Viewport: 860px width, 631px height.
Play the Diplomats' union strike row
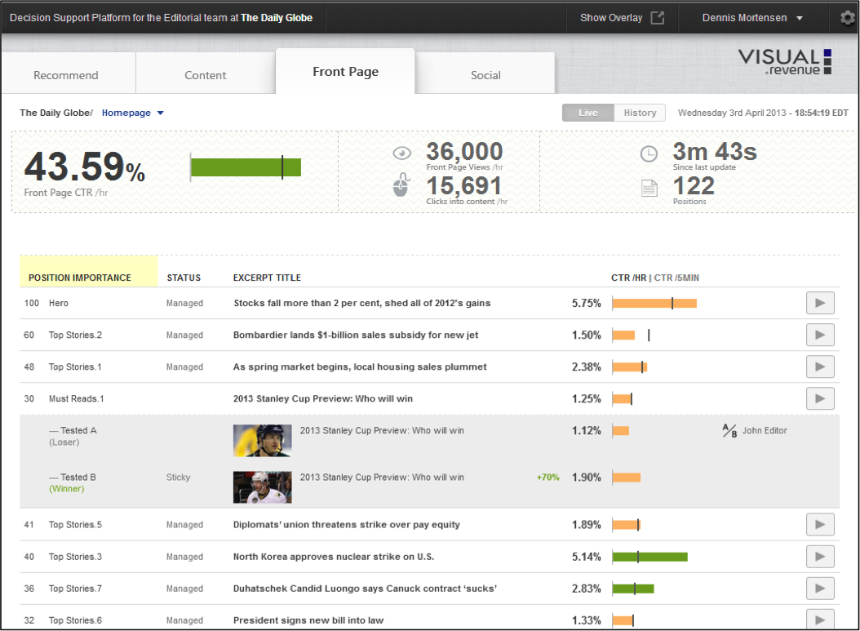click(x=820, y=525)
